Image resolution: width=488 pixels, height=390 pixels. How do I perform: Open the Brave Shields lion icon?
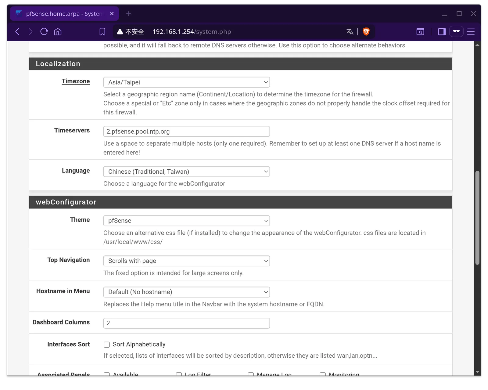366,31
